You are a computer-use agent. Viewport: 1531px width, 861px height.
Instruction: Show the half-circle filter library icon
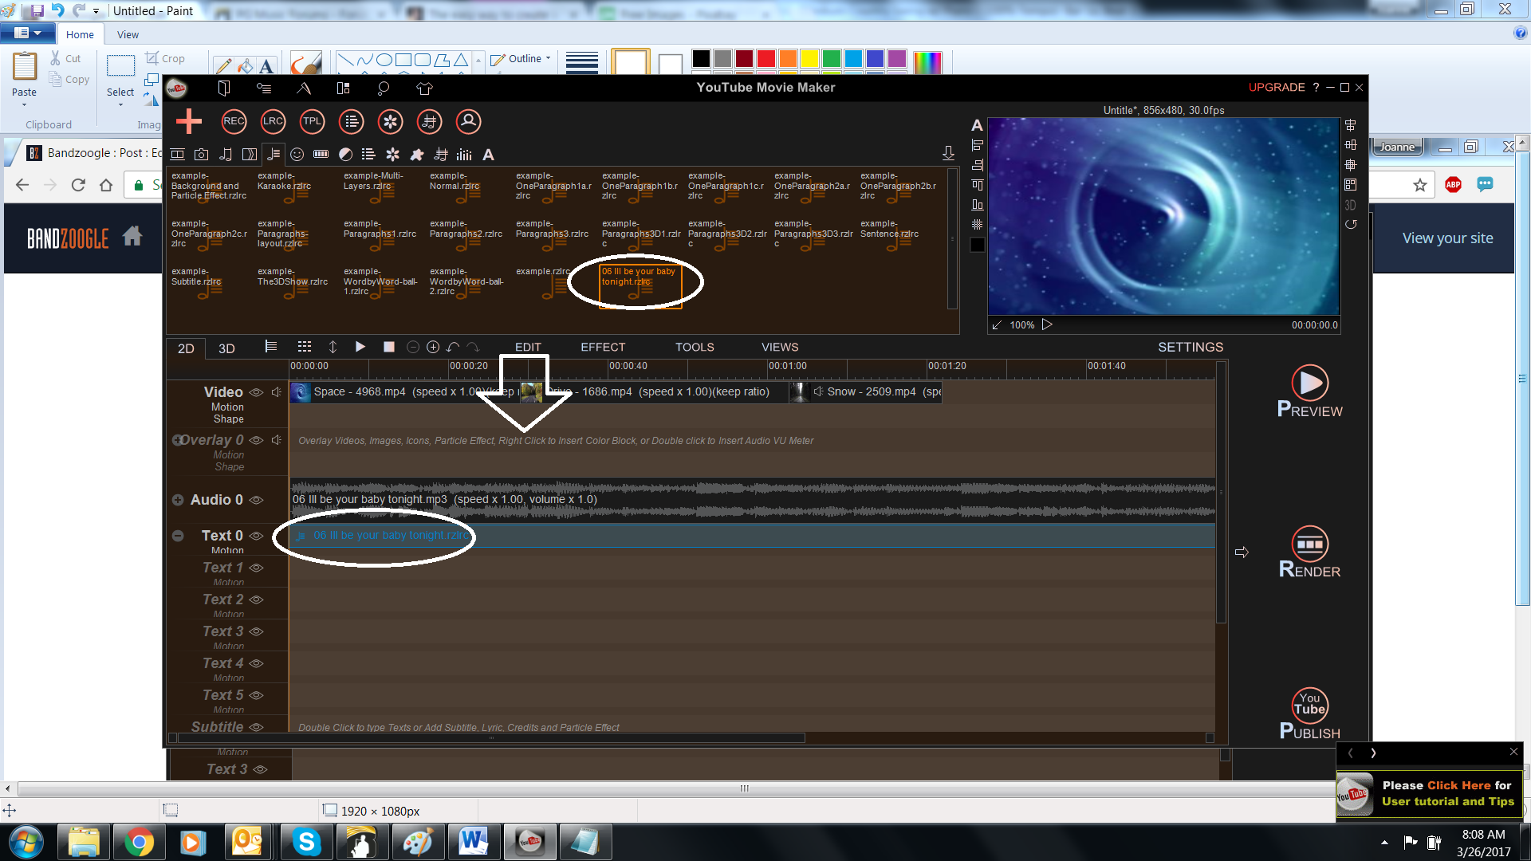coord(345,155)
